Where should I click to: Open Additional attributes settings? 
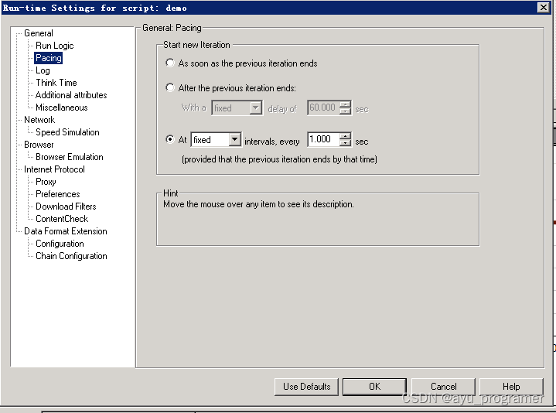pyautogui.click(x=71, y=95)
